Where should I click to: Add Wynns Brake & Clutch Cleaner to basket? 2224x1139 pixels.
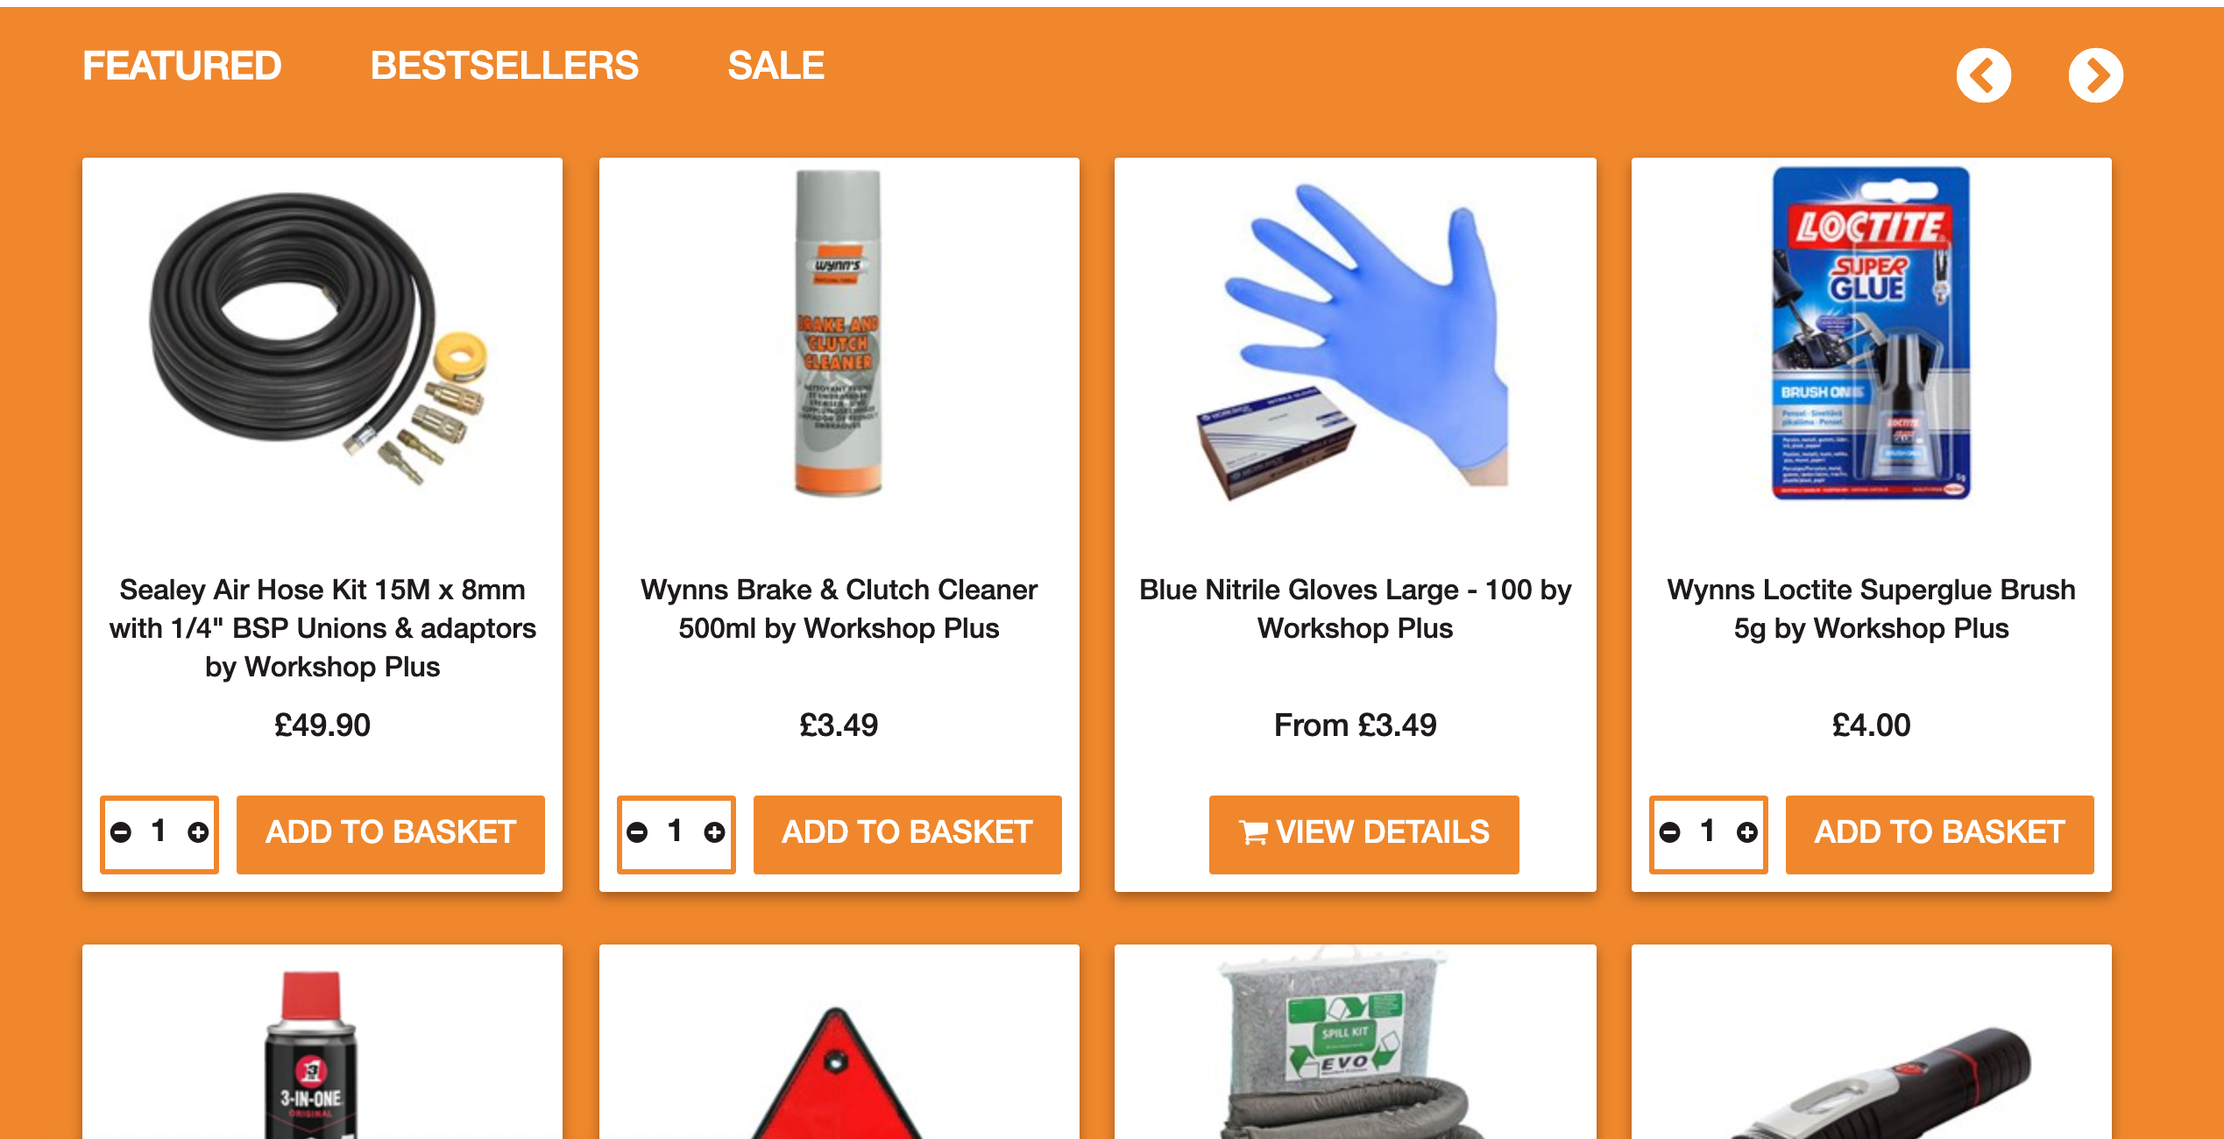coord(907,834)
